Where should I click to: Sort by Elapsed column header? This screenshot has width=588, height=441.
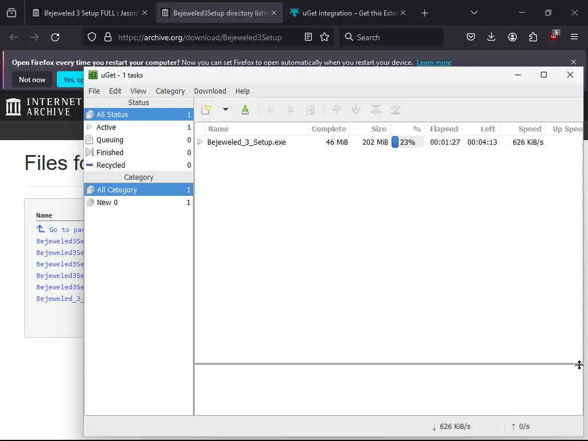pos(444,129)
